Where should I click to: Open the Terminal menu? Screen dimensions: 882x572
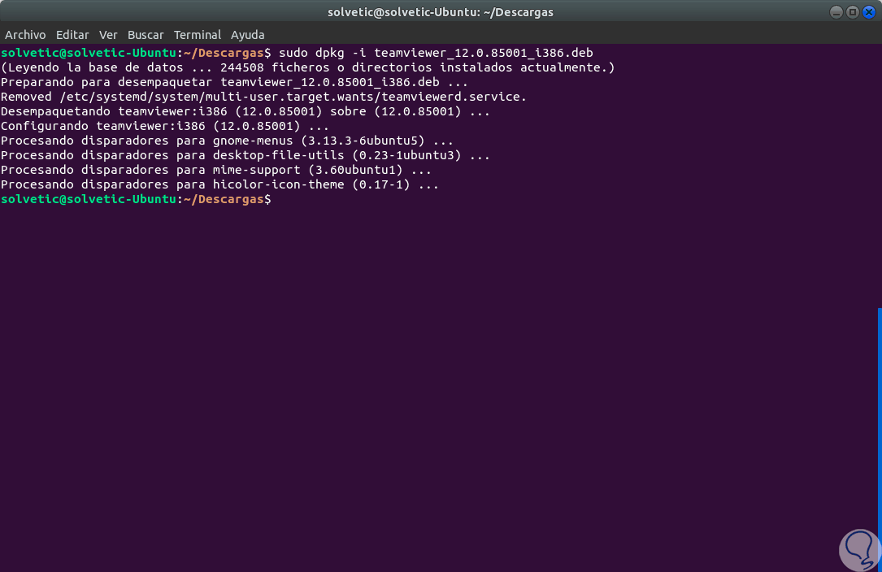[197, 35]
